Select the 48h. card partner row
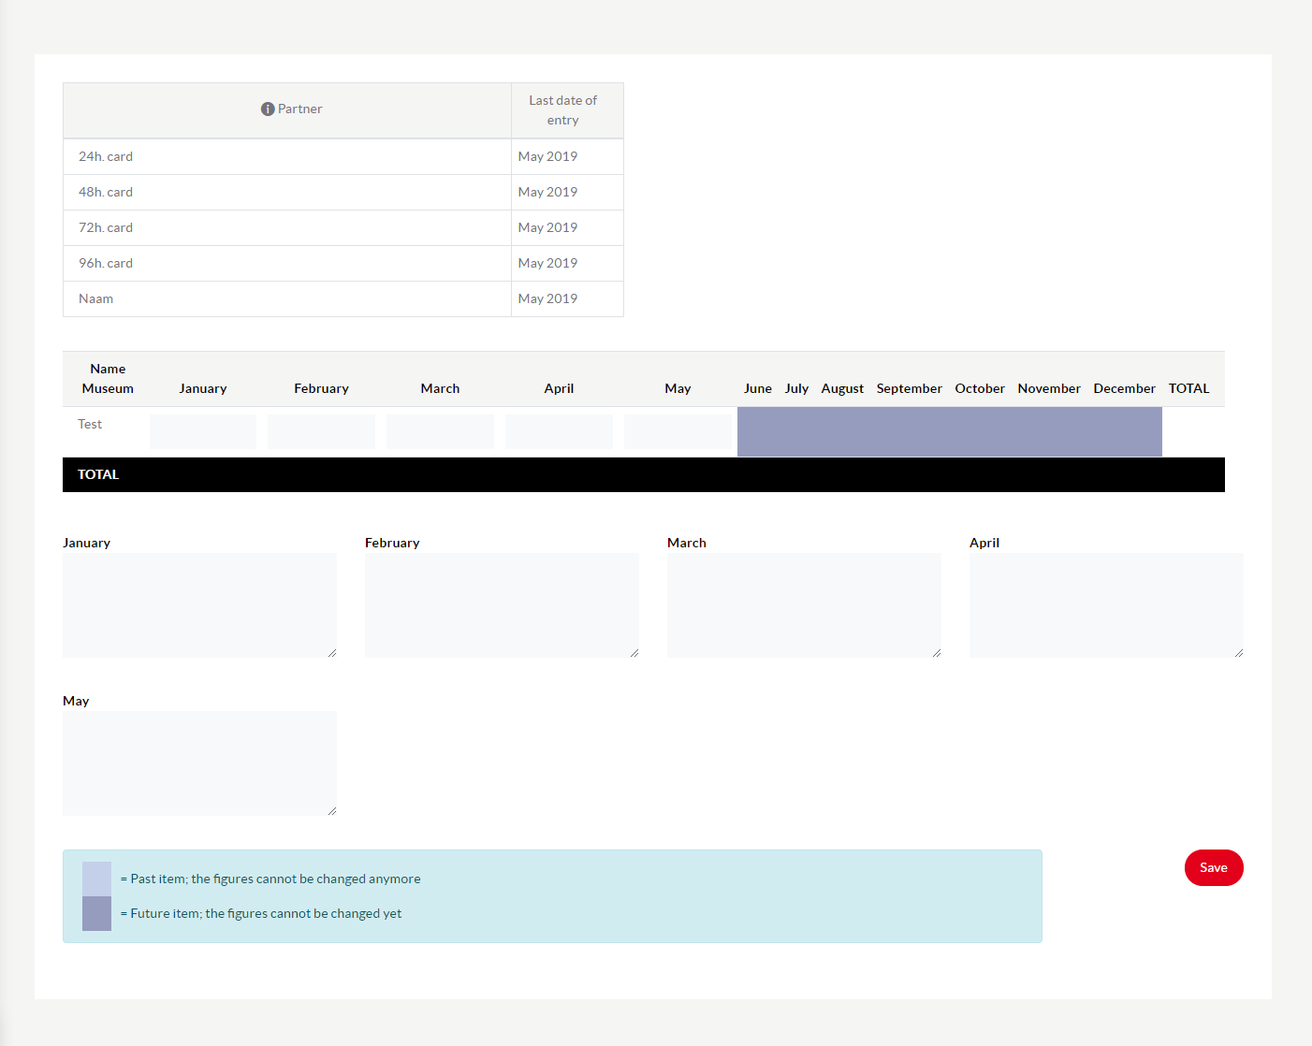The height and width of the screenshot is (1046, 1312). click(343, 192)
